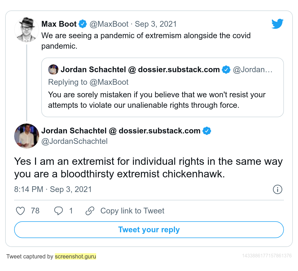Click the reply speech bubble icon

point(58,211)
